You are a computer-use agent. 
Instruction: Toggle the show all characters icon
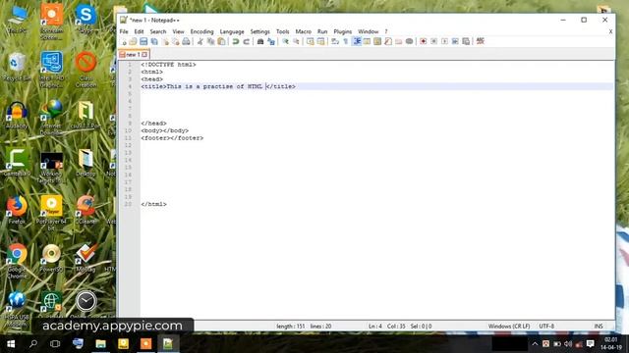click(346, 41)
